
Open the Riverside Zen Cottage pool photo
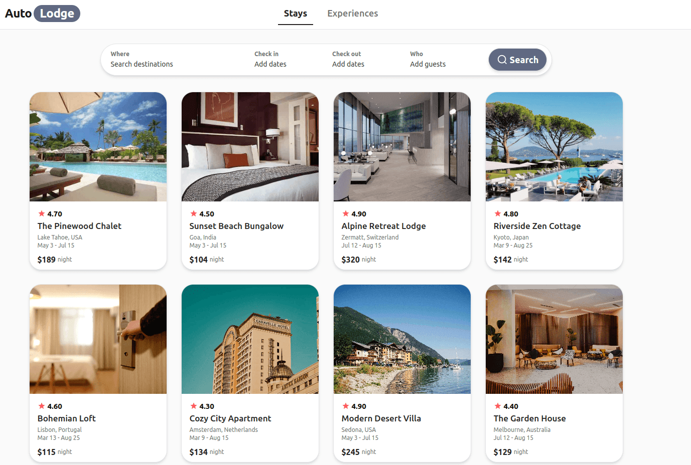(554, 147)
